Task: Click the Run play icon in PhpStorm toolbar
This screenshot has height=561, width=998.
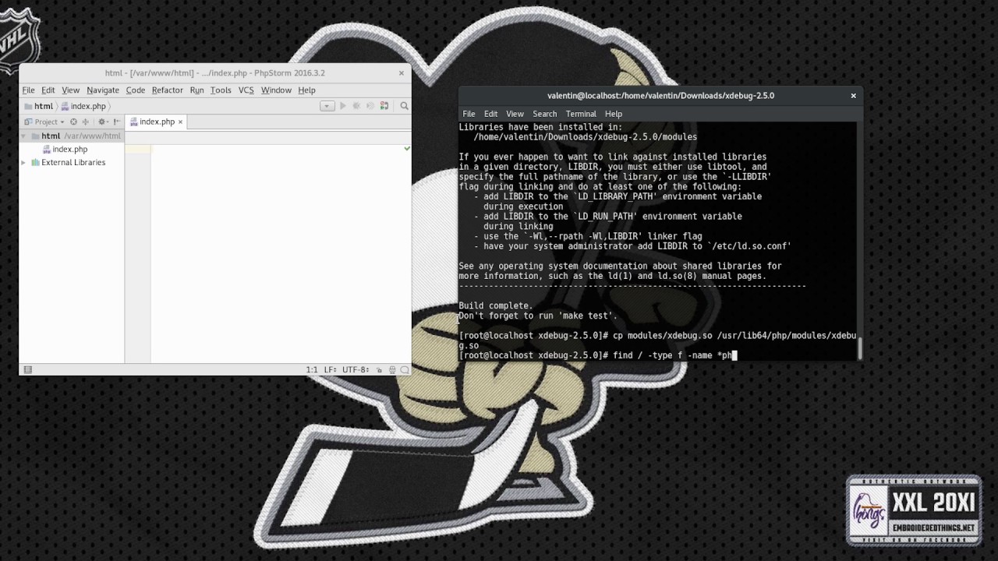Action: click(343, 106)
